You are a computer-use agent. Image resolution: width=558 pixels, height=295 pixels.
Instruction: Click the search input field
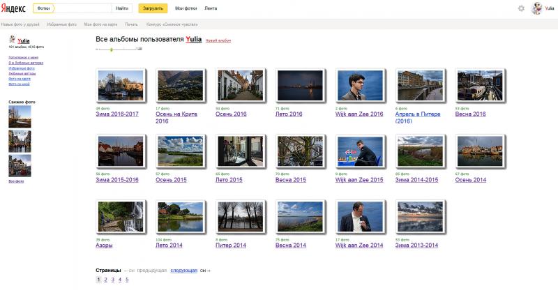pyautogui.click(x=82, y=8)
